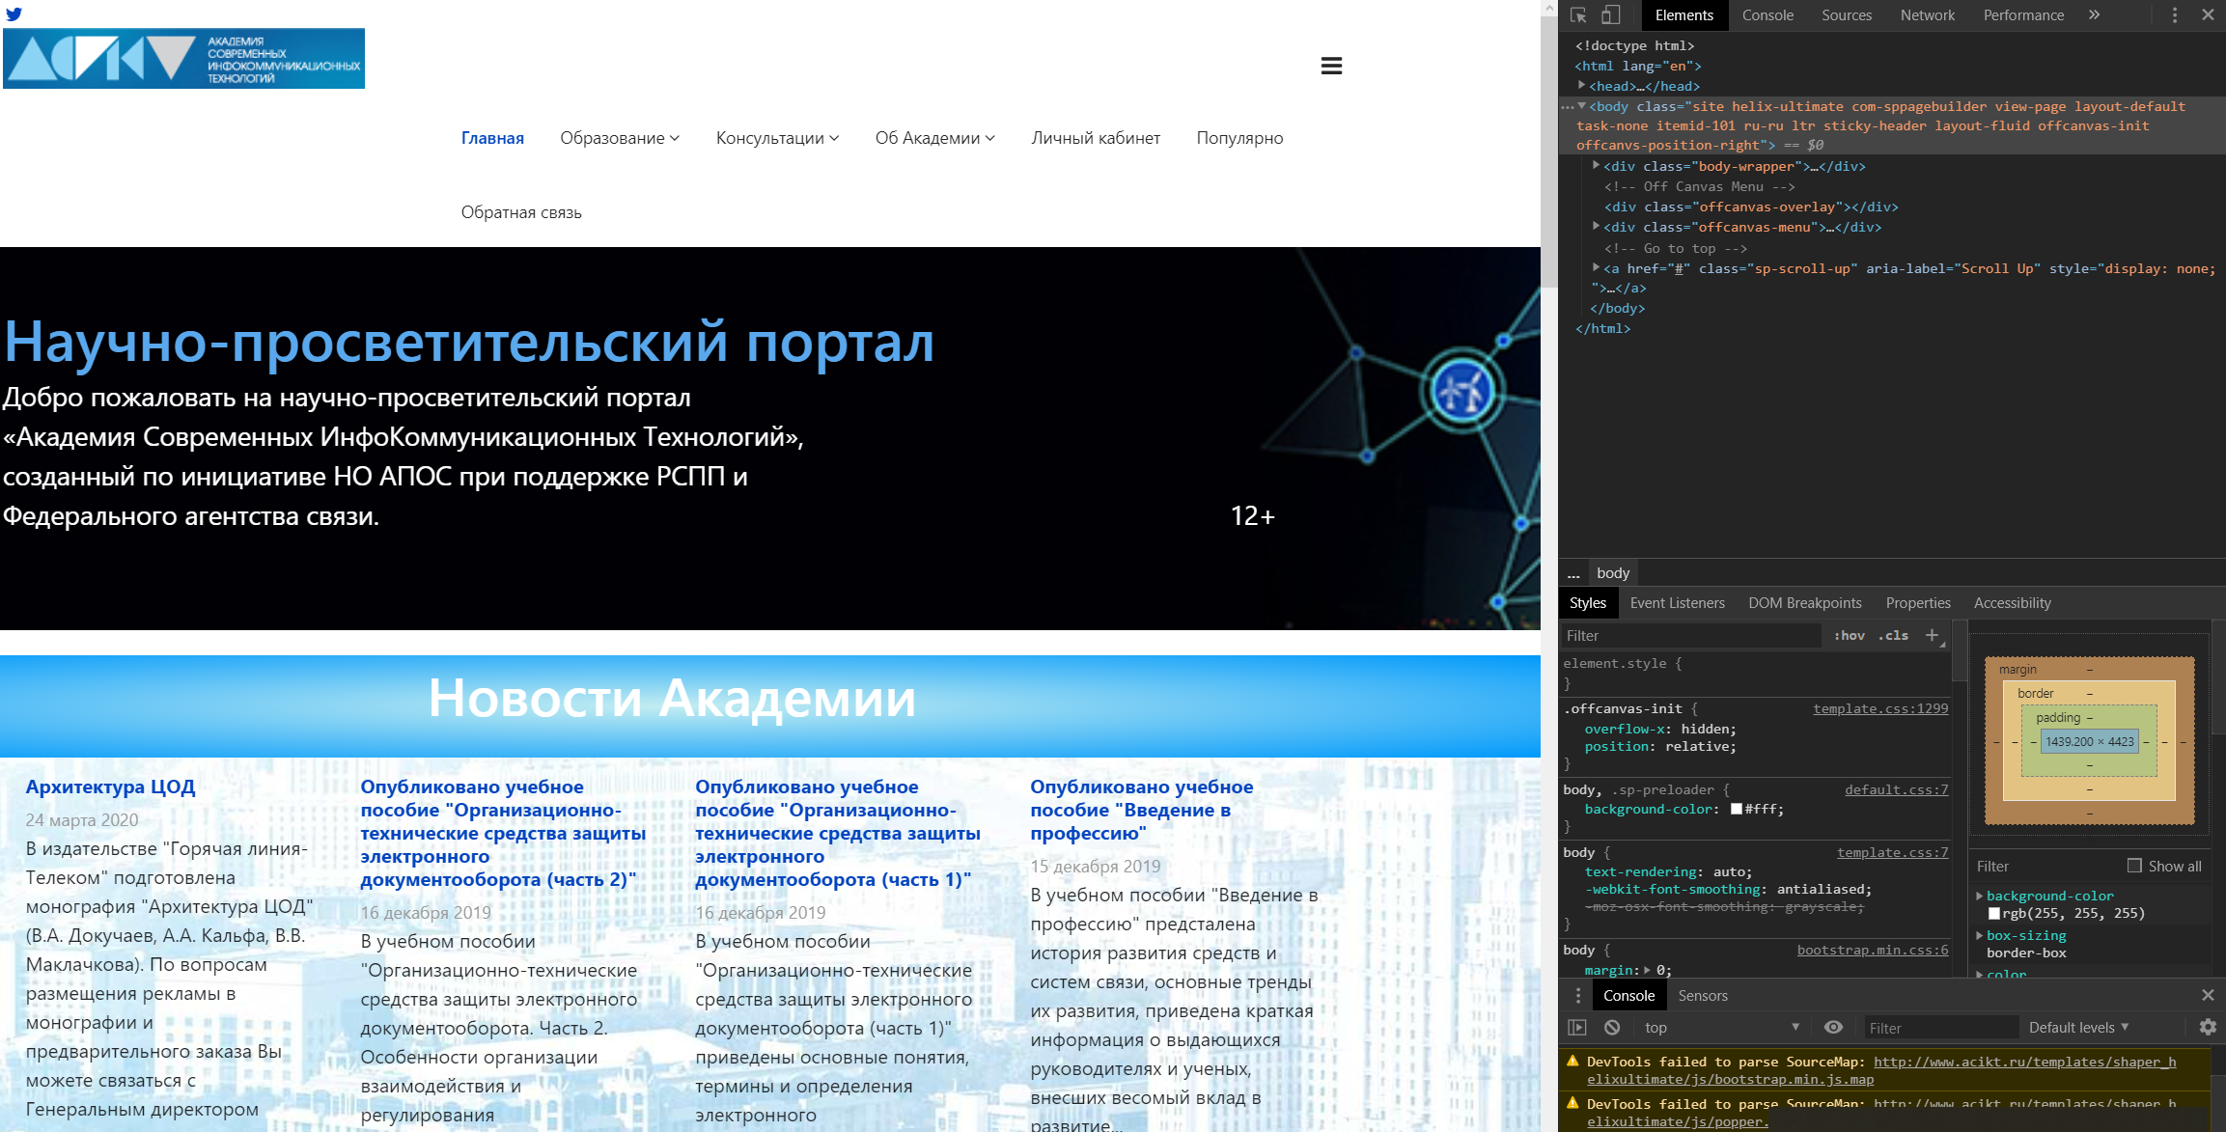This screenshot has width=2226, height=1132.
Task: Open the DevTools three-dot customize menu
Action: pyautogui.click(x=2175, y=15)
